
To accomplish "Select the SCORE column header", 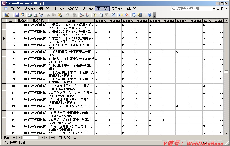I will 218,21.
